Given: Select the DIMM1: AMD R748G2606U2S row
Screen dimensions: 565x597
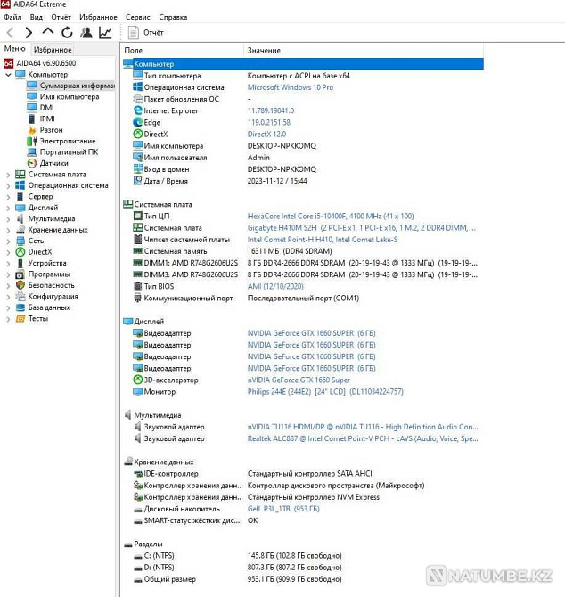Looking at the screenshot, I should click(303, 263).
